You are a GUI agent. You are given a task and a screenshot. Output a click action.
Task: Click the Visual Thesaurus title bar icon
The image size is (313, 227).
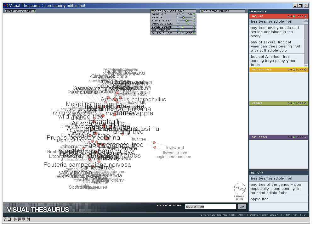[x=6, y=6]
